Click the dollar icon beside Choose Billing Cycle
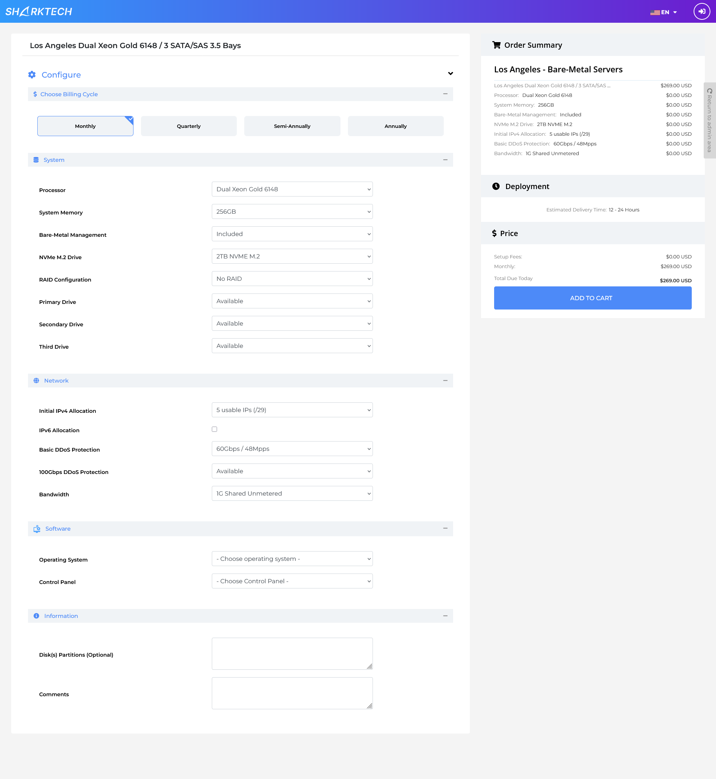 [x=35, y=94]
